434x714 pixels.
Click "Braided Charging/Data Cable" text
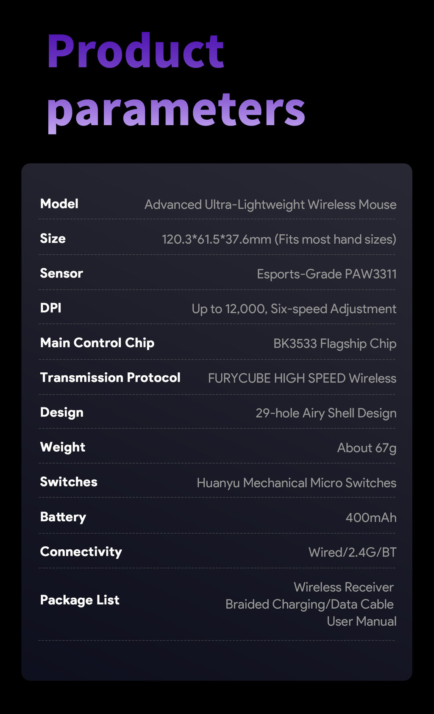pyautogui.click(x=309, y=604)
